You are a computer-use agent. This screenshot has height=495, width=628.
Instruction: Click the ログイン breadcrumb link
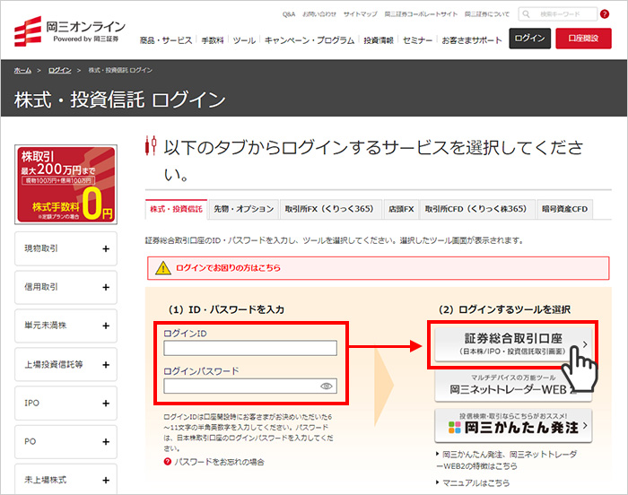tap(60, 71)
